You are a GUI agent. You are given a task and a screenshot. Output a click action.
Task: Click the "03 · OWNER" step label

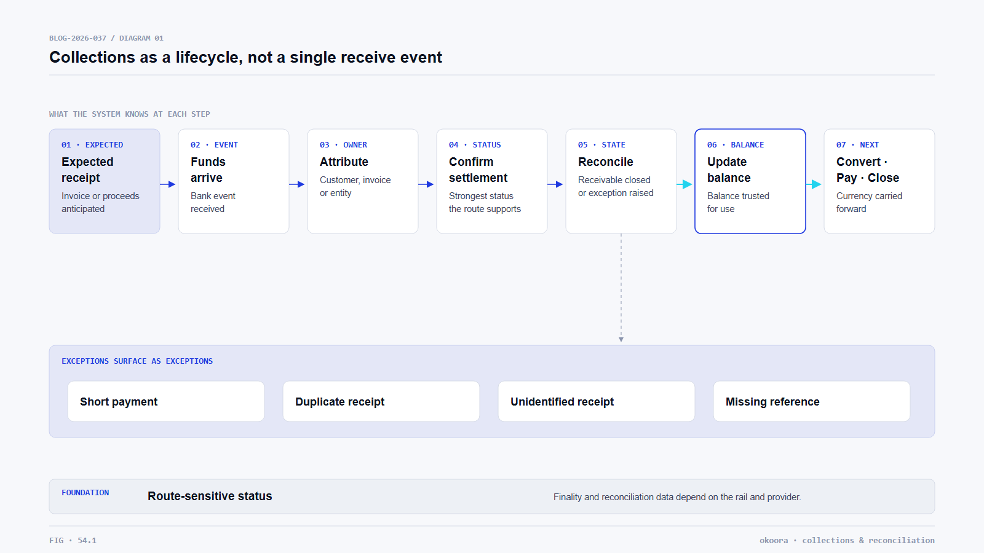(x=343, y=145)
